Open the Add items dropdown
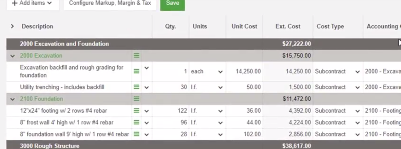This screenshot has height=149, width=401. pos(32,3)
